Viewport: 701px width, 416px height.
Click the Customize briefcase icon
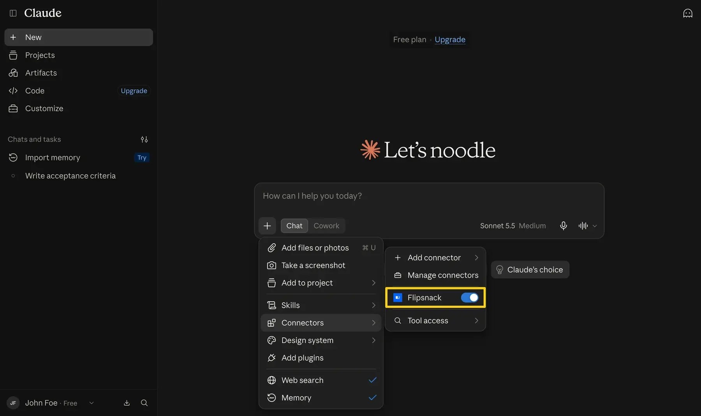(13, 109)
